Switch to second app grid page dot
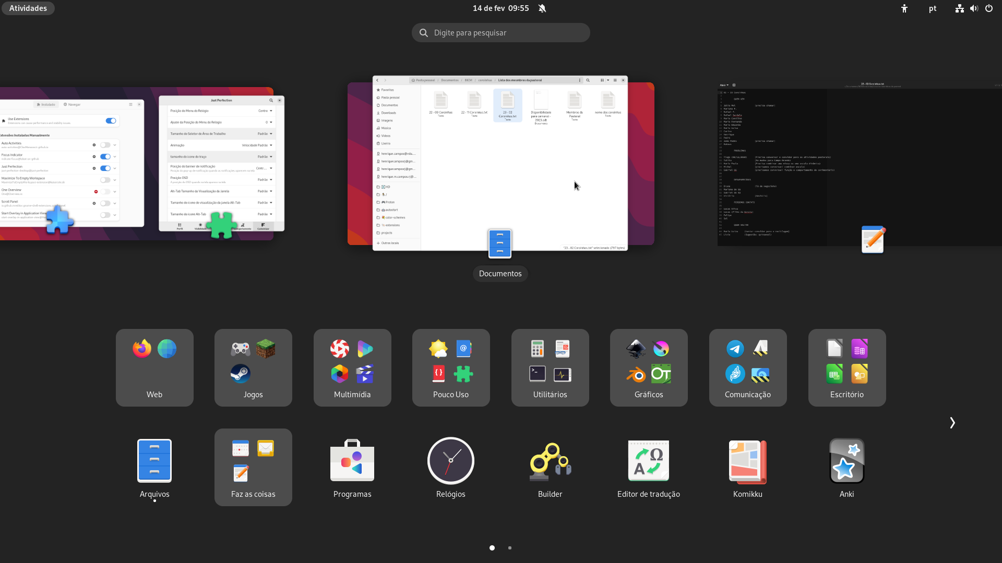 click(510, 548)
